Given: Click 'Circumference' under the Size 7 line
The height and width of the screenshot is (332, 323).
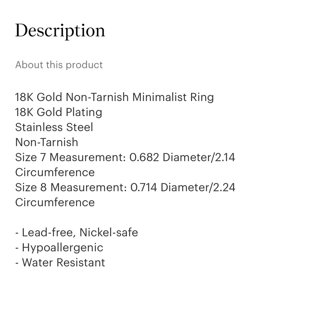Looking at the screenshot, I should (55, 172).
